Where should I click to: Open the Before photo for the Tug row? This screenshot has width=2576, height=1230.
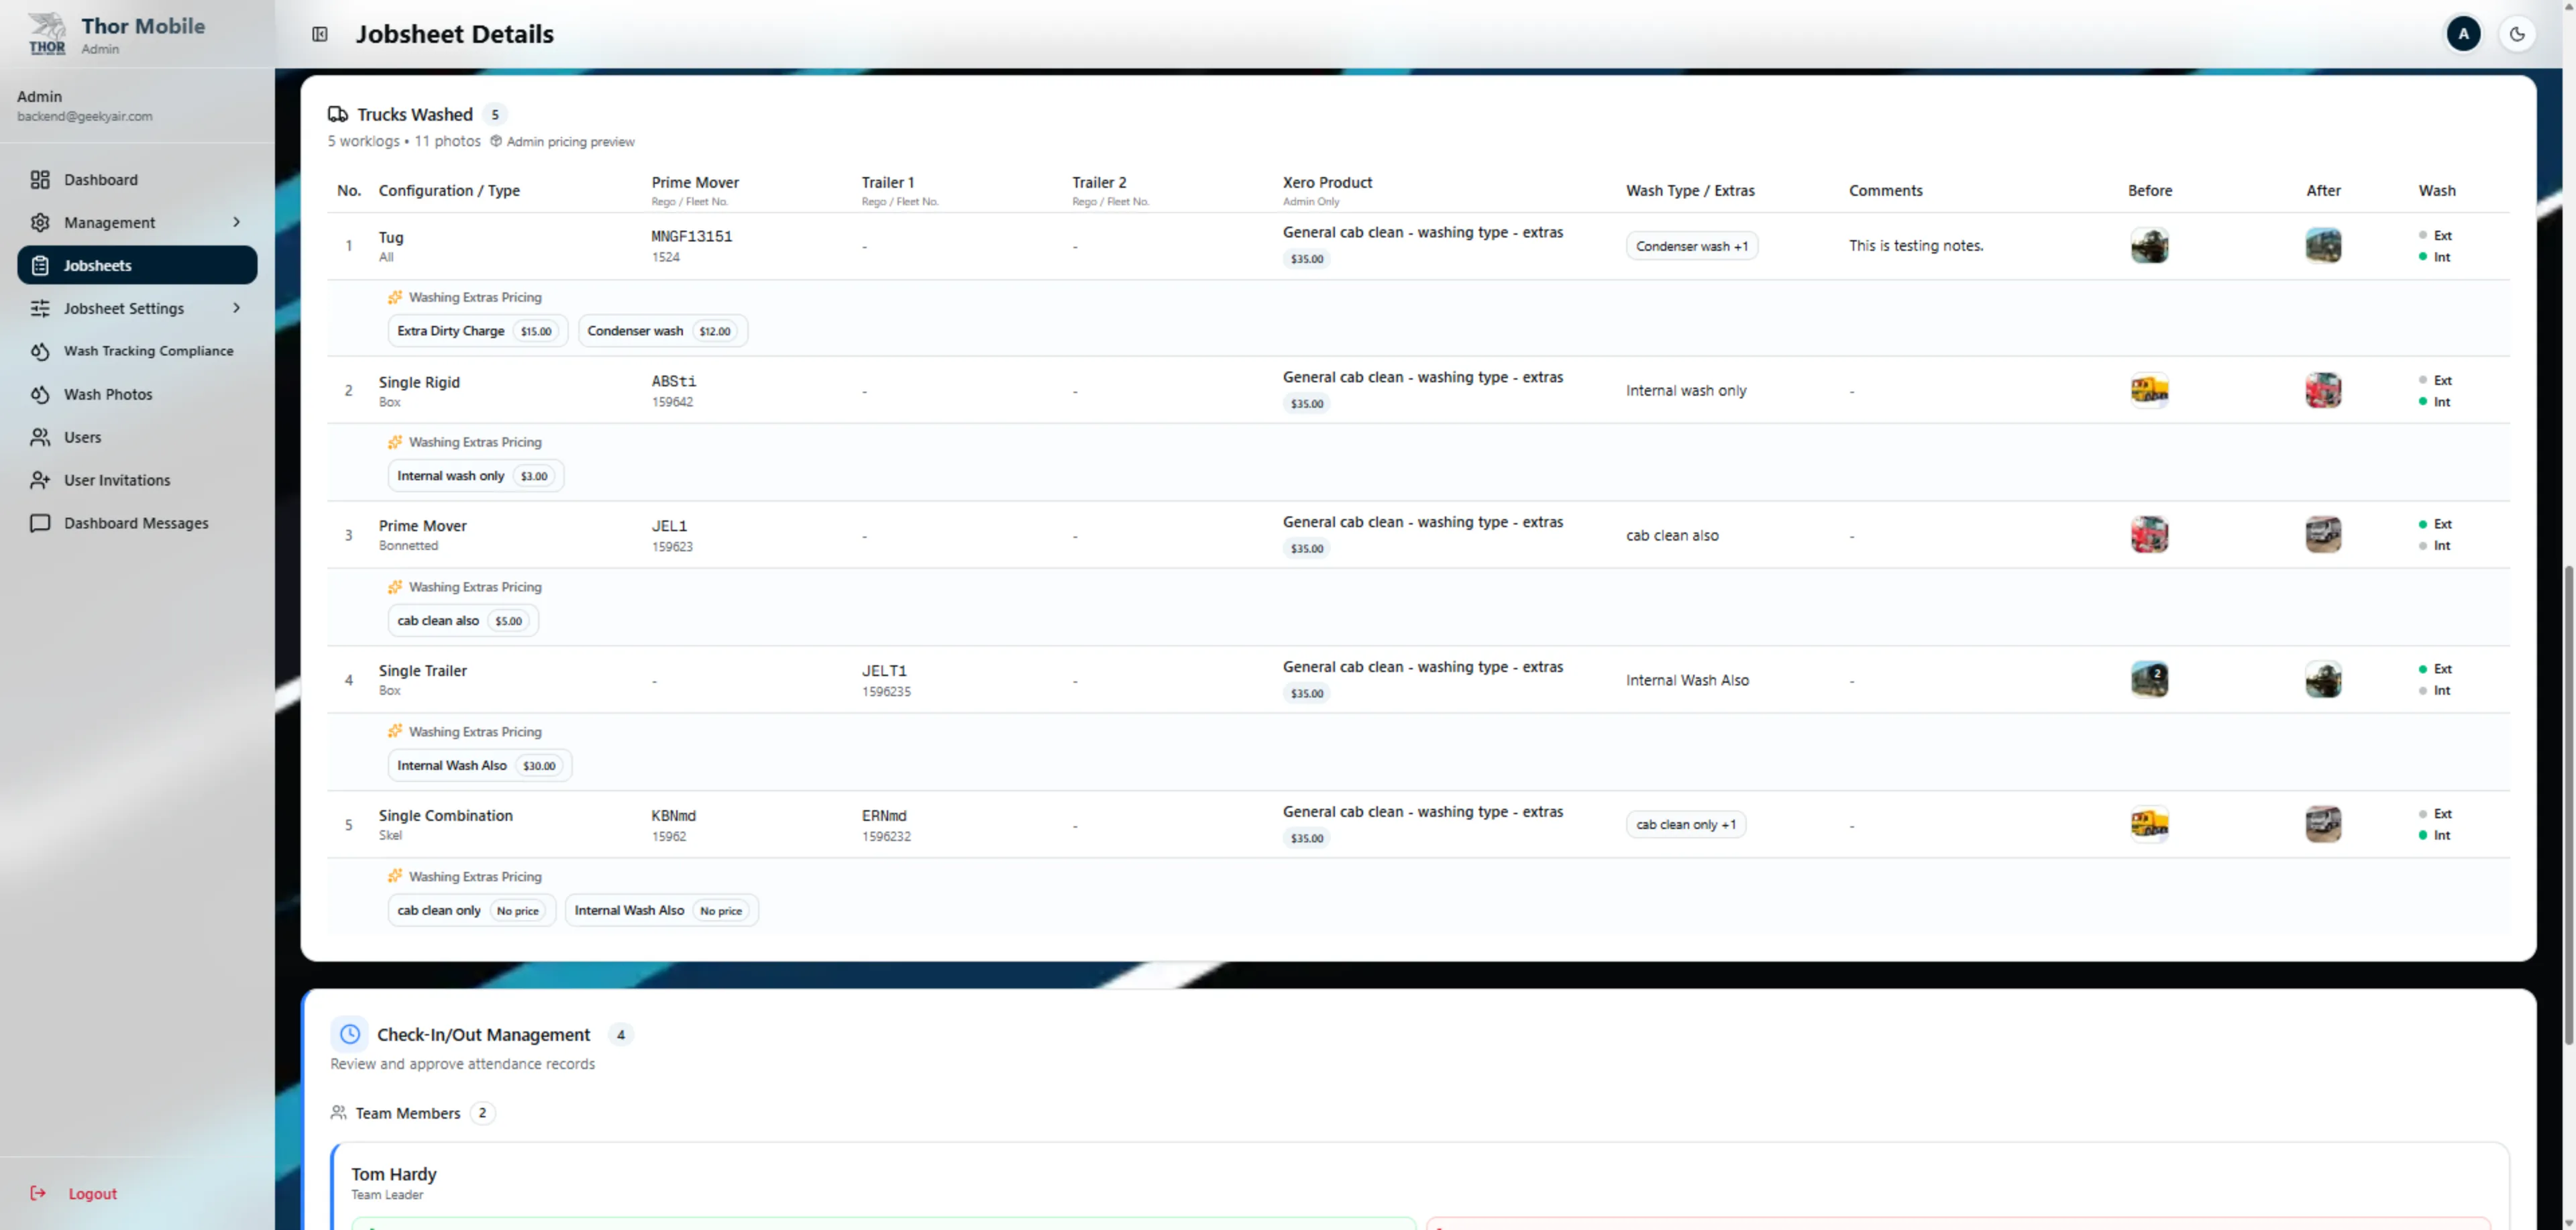(2150, 246)
